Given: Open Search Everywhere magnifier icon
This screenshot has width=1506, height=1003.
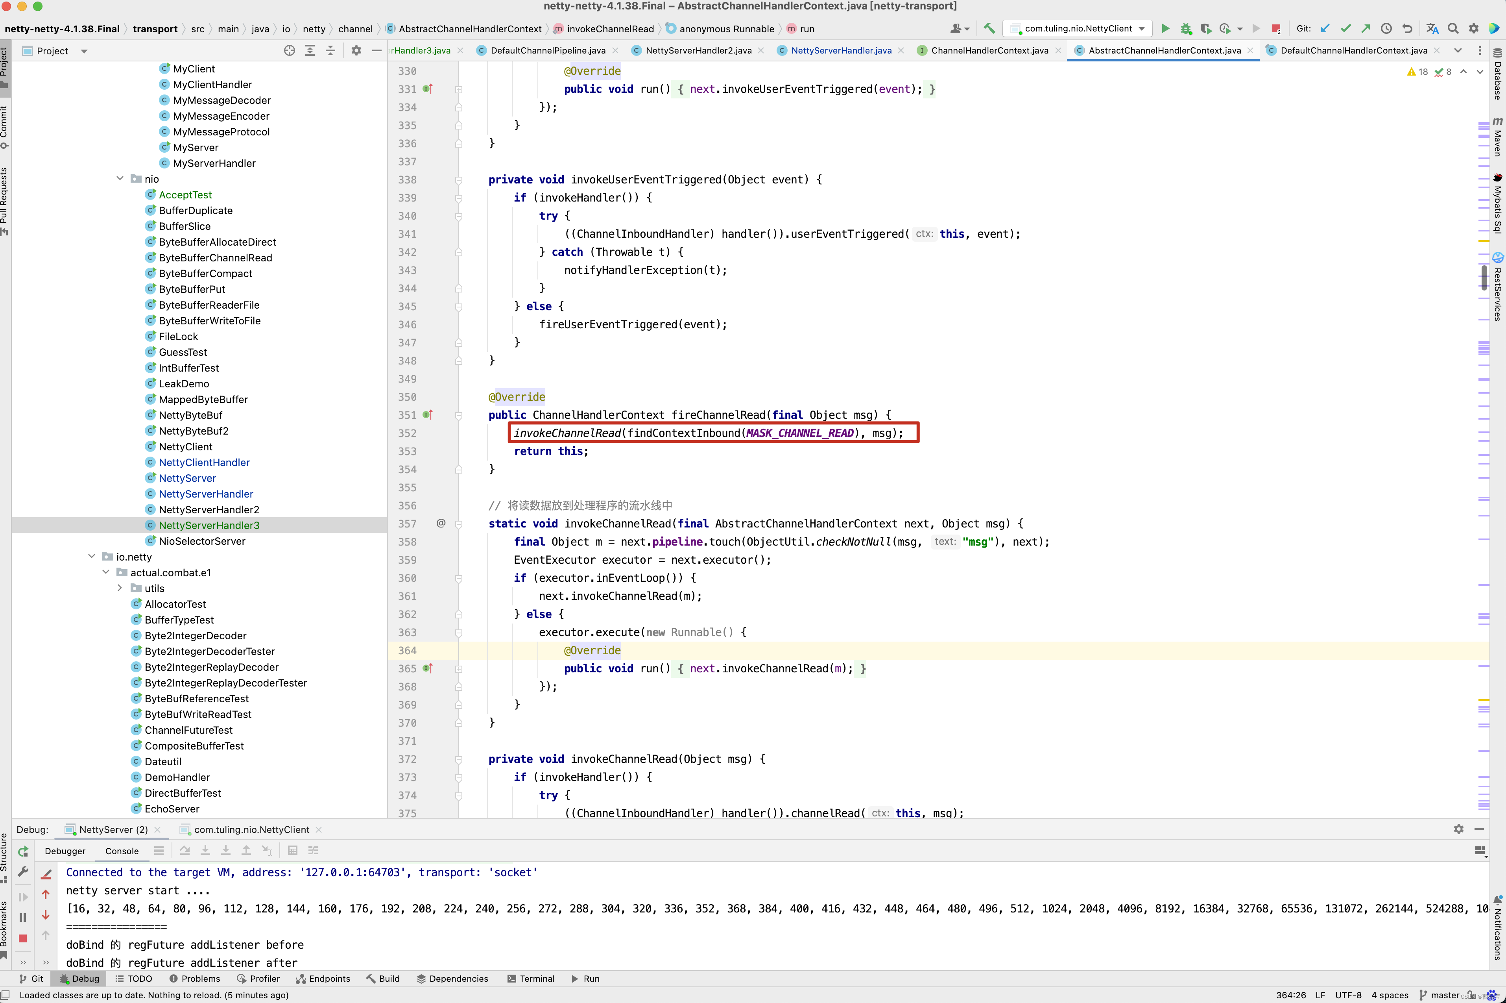Looking at the screenshot, I should tap(1453, 28).
